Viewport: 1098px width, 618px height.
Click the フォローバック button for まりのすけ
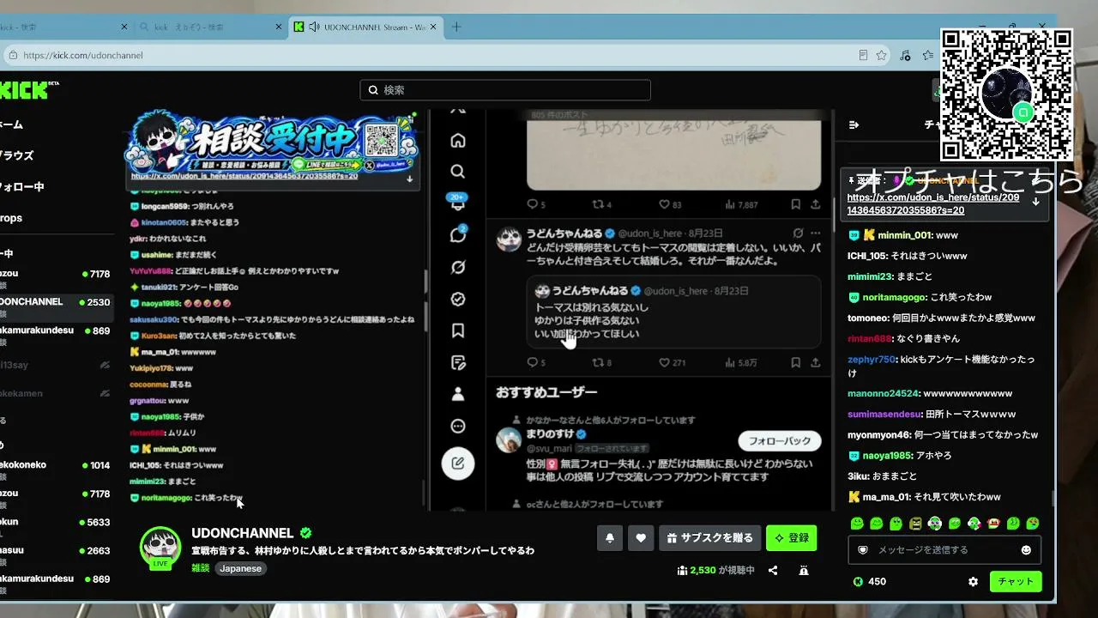[x=780, y=441]
